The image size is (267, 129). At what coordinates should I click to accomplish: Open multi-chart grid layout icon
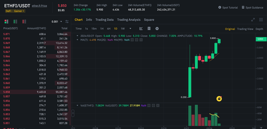pyautogui.click(x=261, y=20)
